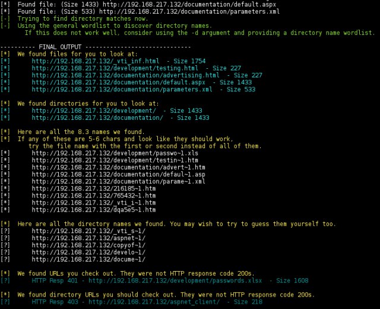Select the _vti_s~1/ directory line
Image resolution: width=380 pixels, height=309 pixels.
tap(88, 231)
